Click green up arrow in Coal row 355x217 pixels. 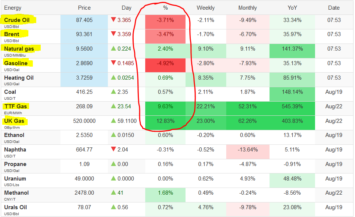[113, 92]
